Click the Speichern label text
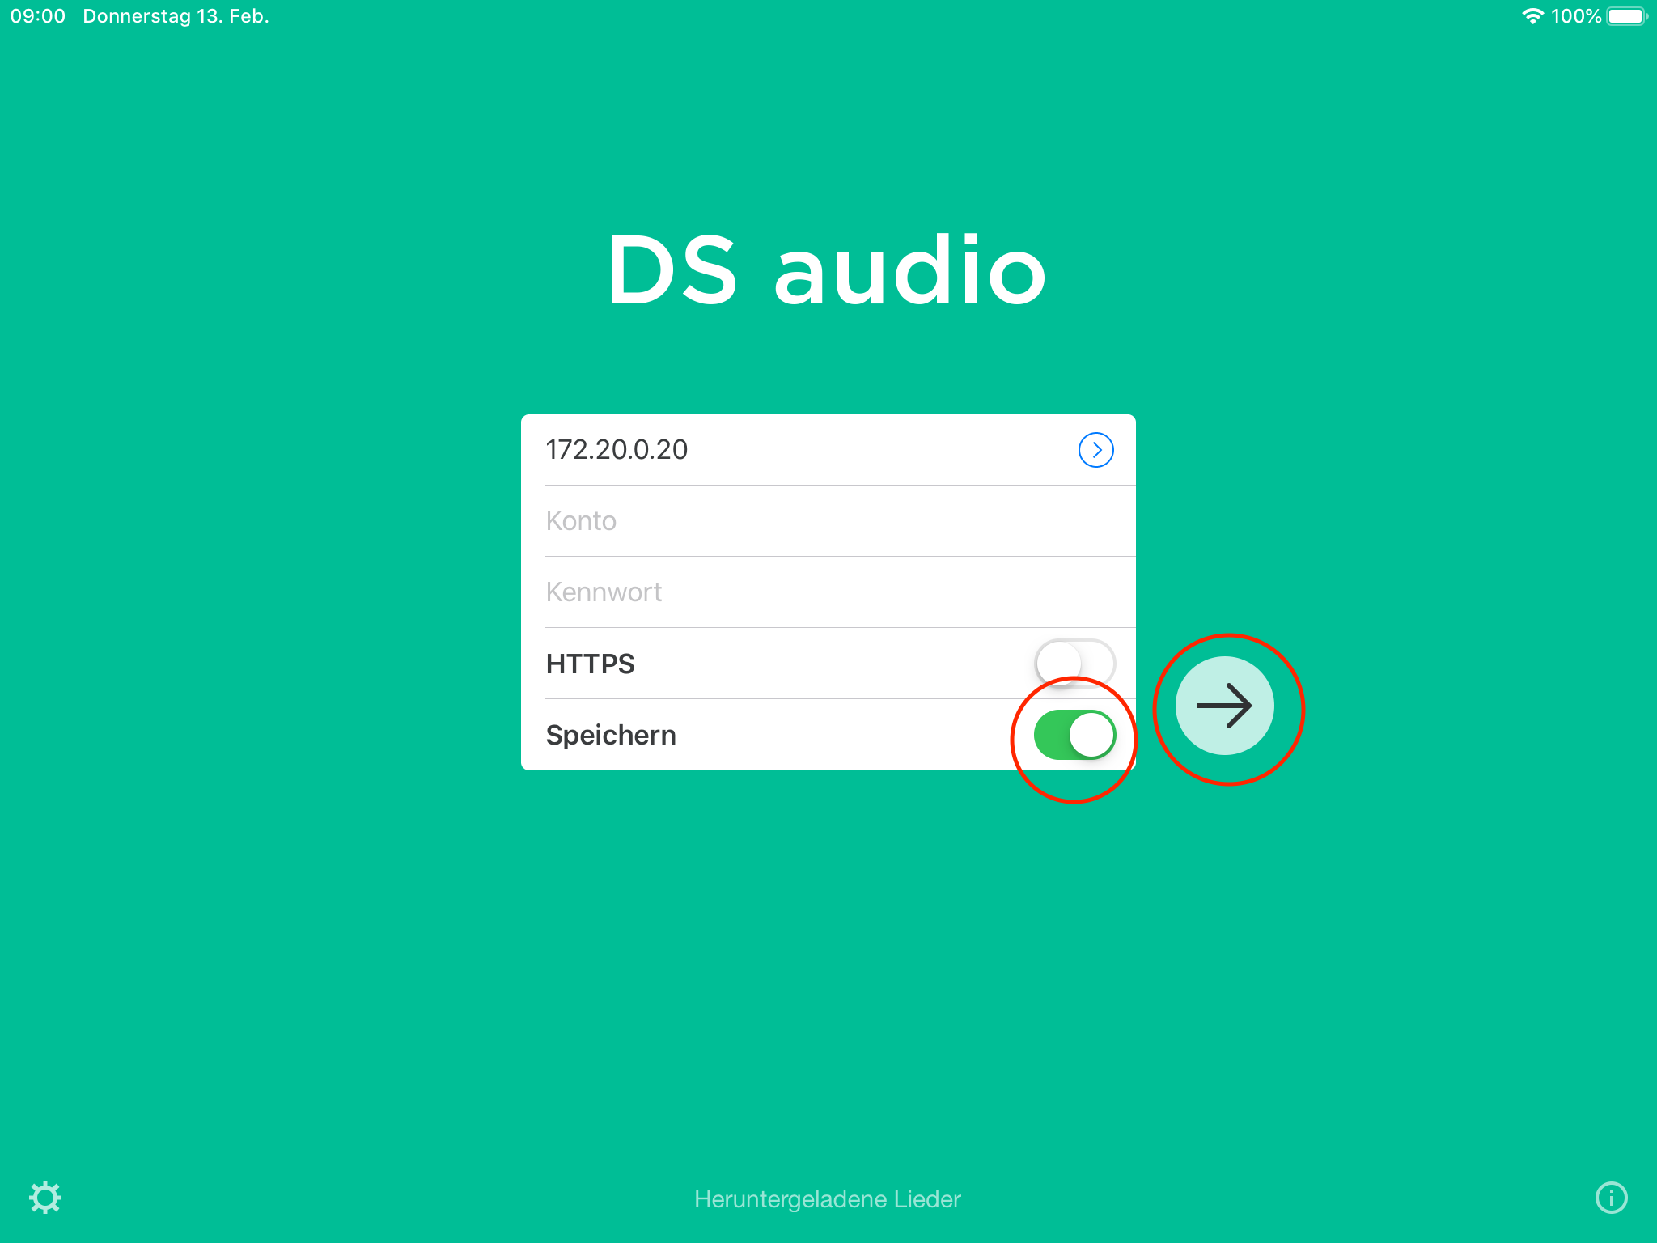The image size is (1657, 1243). (x=611, y=735)
